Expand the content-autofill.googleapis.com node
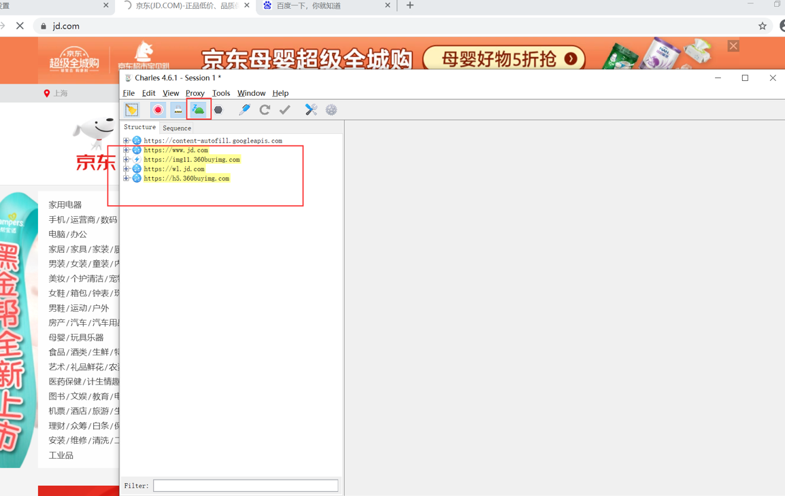Image resolution: width=785 pixels, height=496 pixels. pos(126,141)
